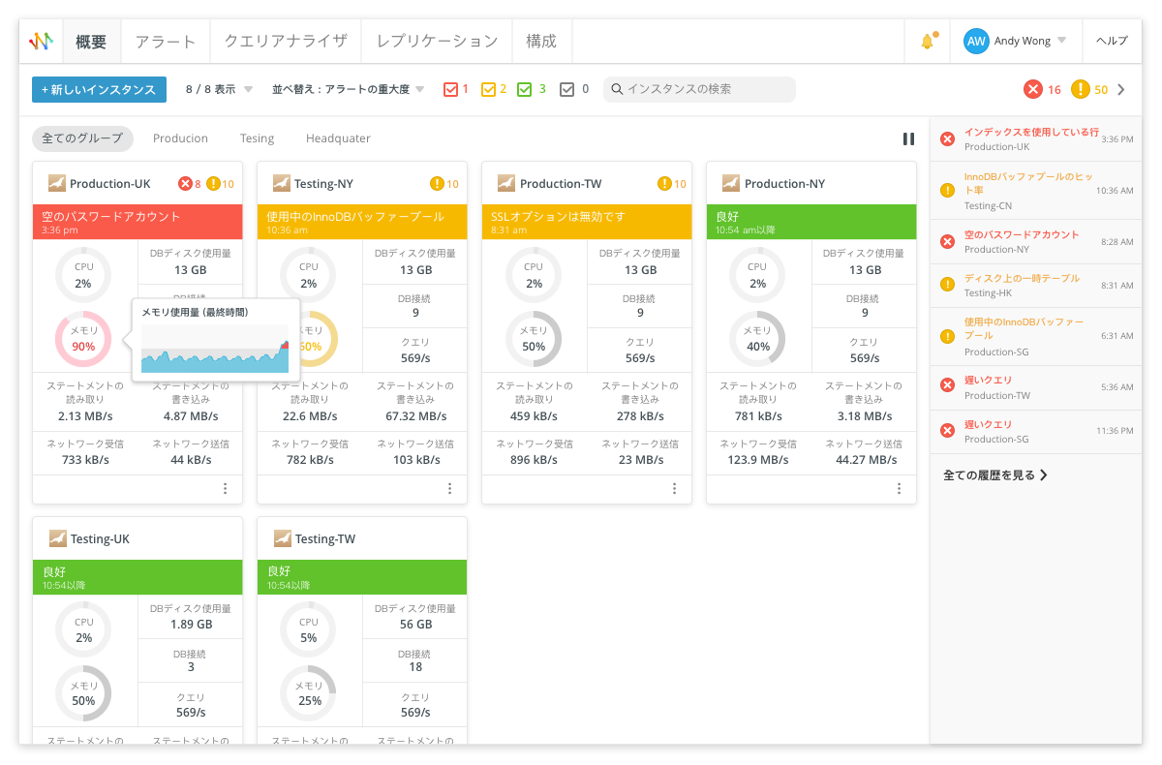Viewport: 1162px width, 765px height.
Task: Open more options on Testing-NY card
Action: tap(450, 489)
